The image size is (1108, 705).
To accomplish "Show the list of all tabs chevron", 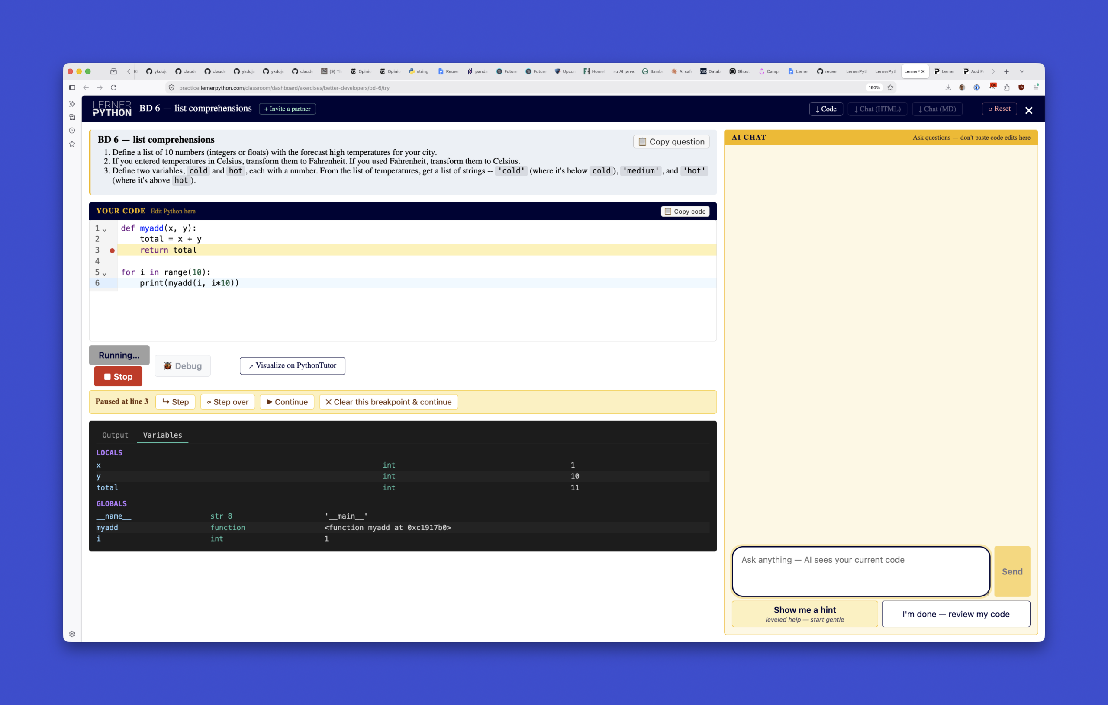I will (x=1022, y=71).
